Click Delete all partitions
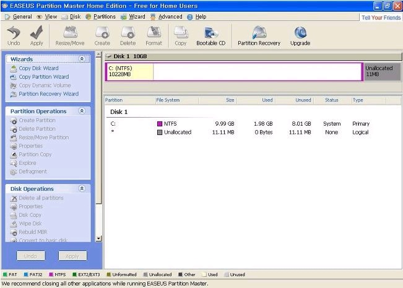 pyautogui.click(x=41, y=198)
